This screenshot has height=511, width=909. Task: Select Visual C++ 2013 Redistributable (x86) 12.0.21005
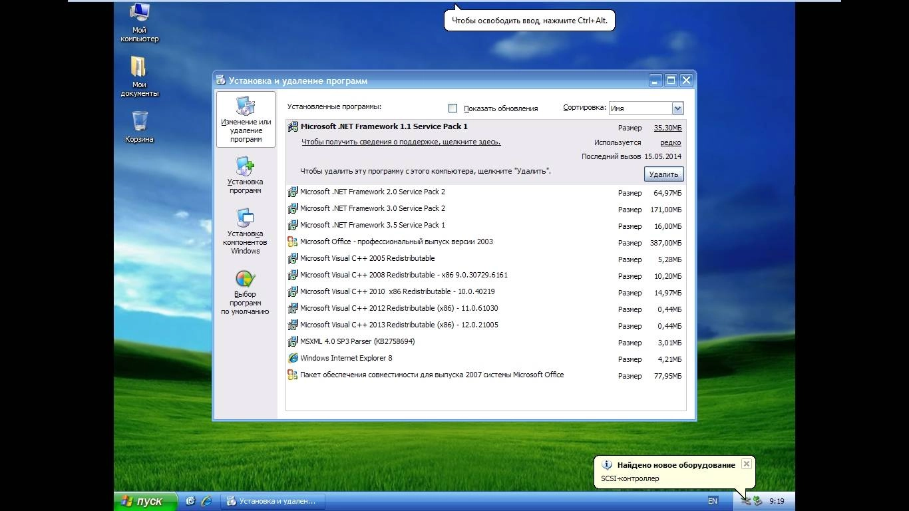tap(486, 325)
